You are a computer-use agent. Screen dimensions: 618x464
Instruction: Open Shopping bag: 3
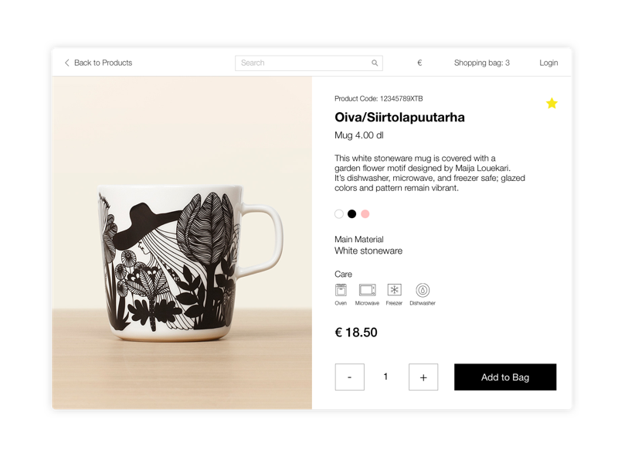click(481, 63)
